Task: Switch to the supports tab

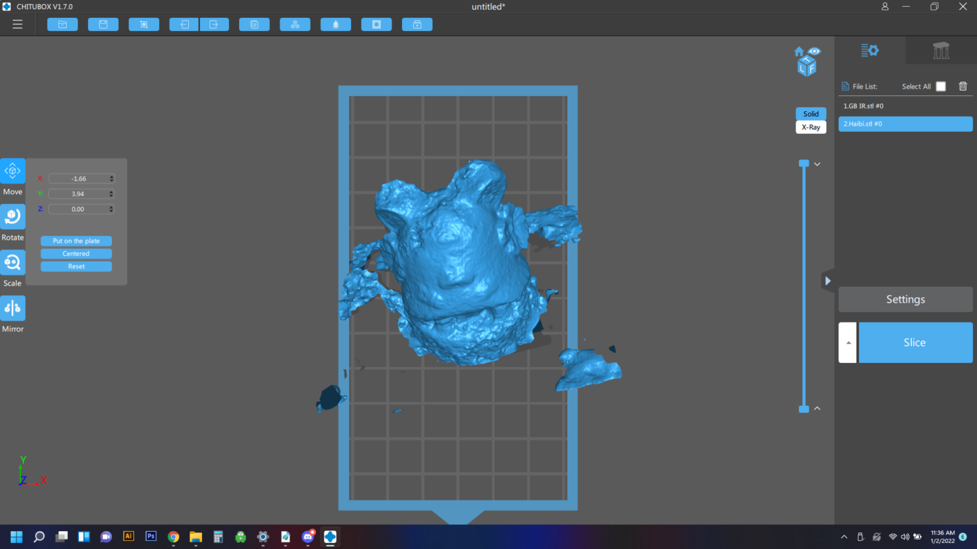Action: click(941, 51)
